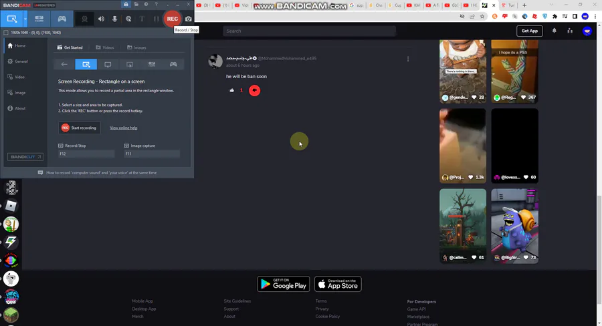
Task: Open how to record computer sound tip
Action: [97, 173]
